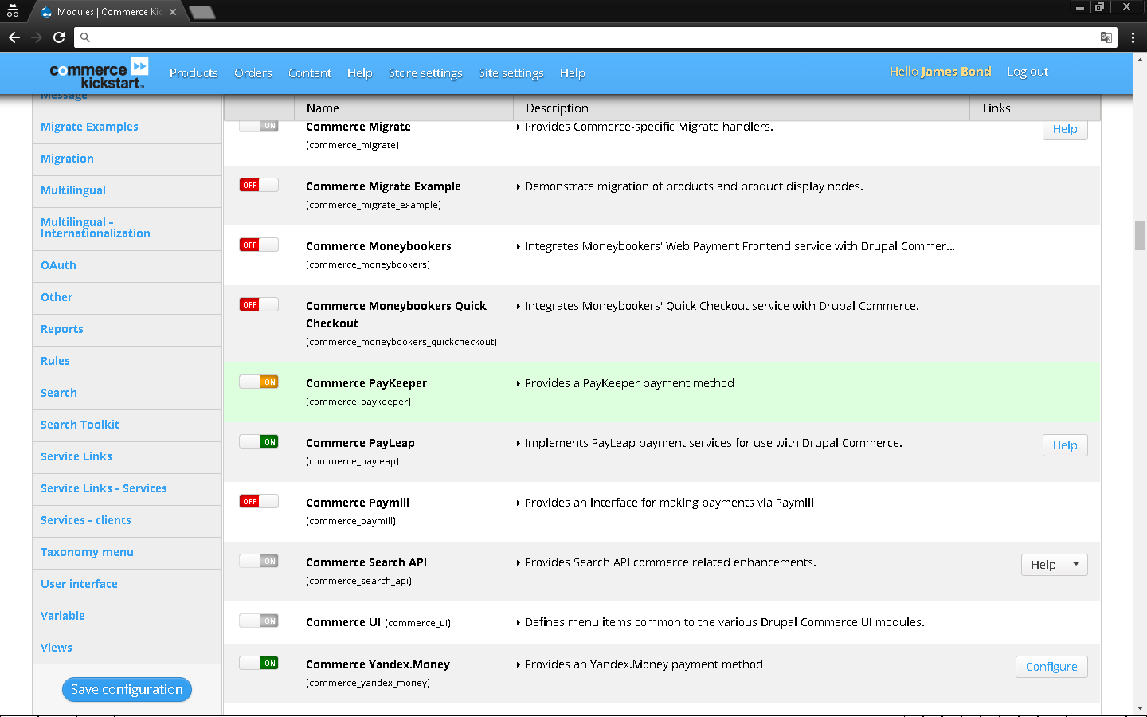
Task: Click the Commerce Kickstart logo
Action: point(99,73)
